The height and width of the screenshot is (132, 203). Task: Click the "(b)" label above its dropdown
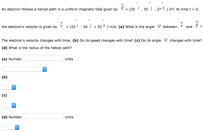(x=4, y=77)
